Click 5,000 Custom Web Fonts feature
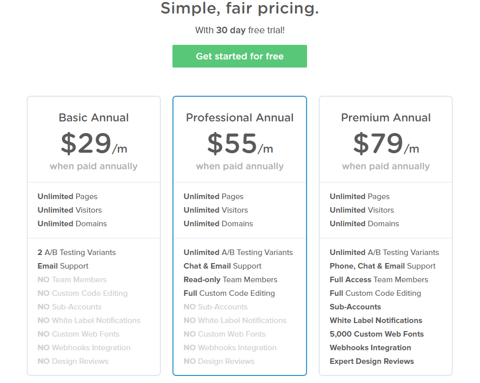The image size is (480, 383). (x=377, y=334)
